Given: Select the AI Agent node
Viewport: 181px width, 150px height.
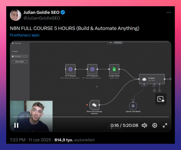Looking at the screenshot, I should (152, 79).
